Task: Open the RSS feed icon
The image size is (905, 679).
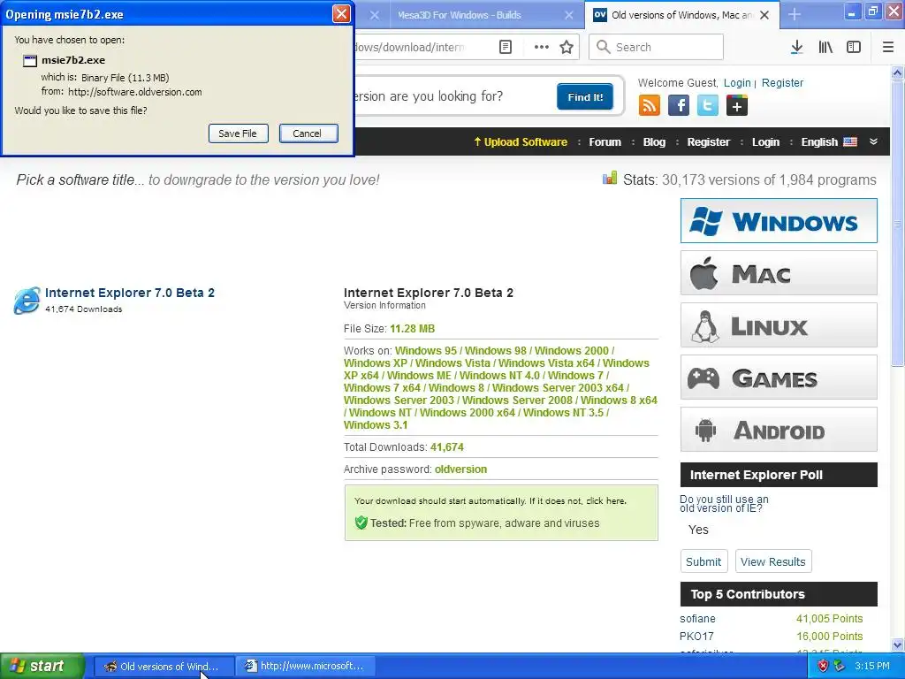Action: tap(650, 106)
